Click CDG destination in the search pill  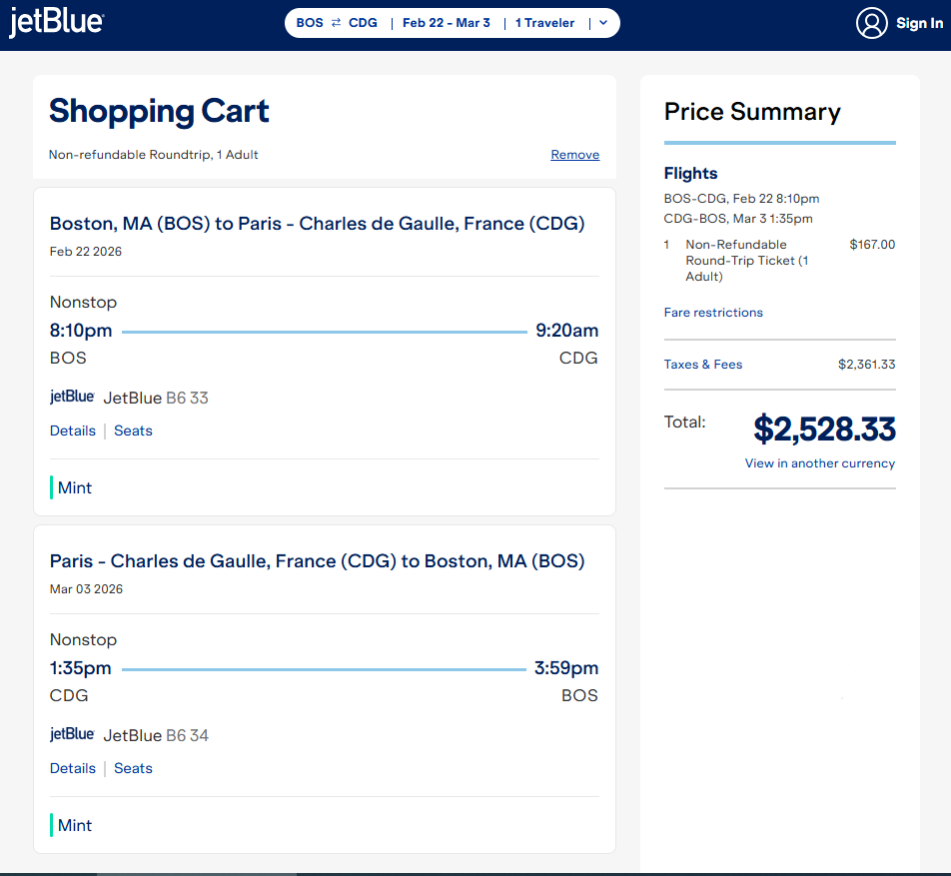[x=363, y=22]
